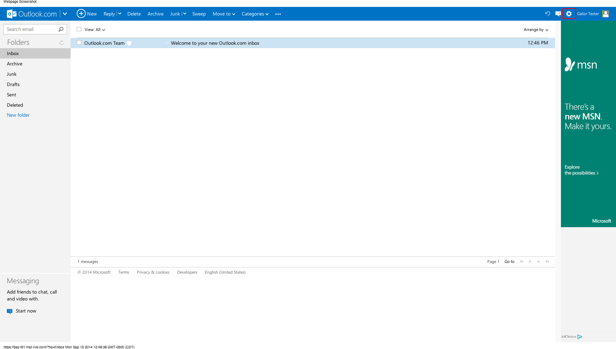Open the Messaging chat icon in the header

tap(558, 14)
